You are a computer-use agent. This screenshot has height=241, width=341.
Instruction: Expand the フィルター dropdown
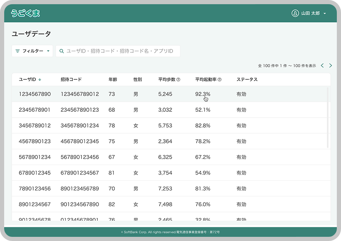(x=32, y=51)
